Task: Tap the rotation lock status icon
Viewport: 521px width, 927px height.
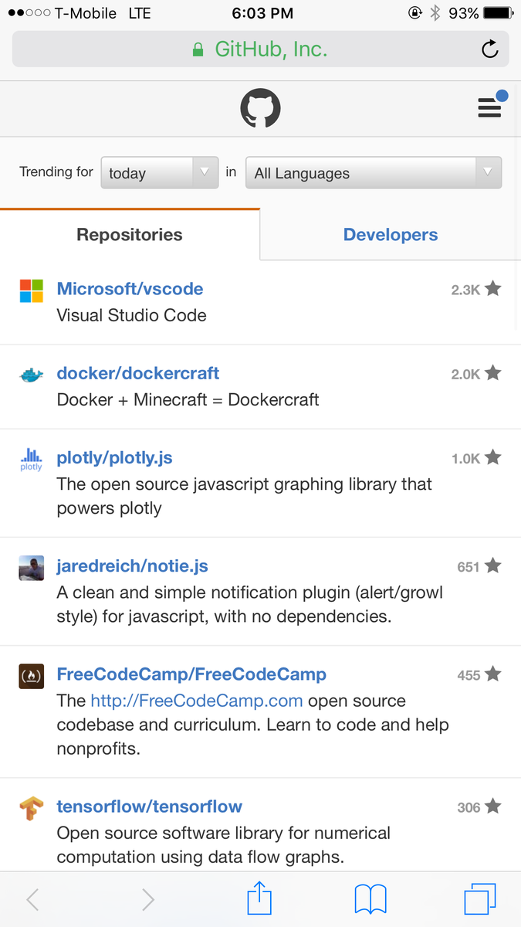Action: 415,13
